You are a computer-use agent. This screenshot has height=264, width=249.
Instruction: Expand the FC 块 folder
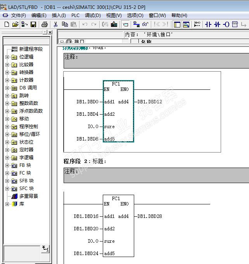(x=7, y=173)
